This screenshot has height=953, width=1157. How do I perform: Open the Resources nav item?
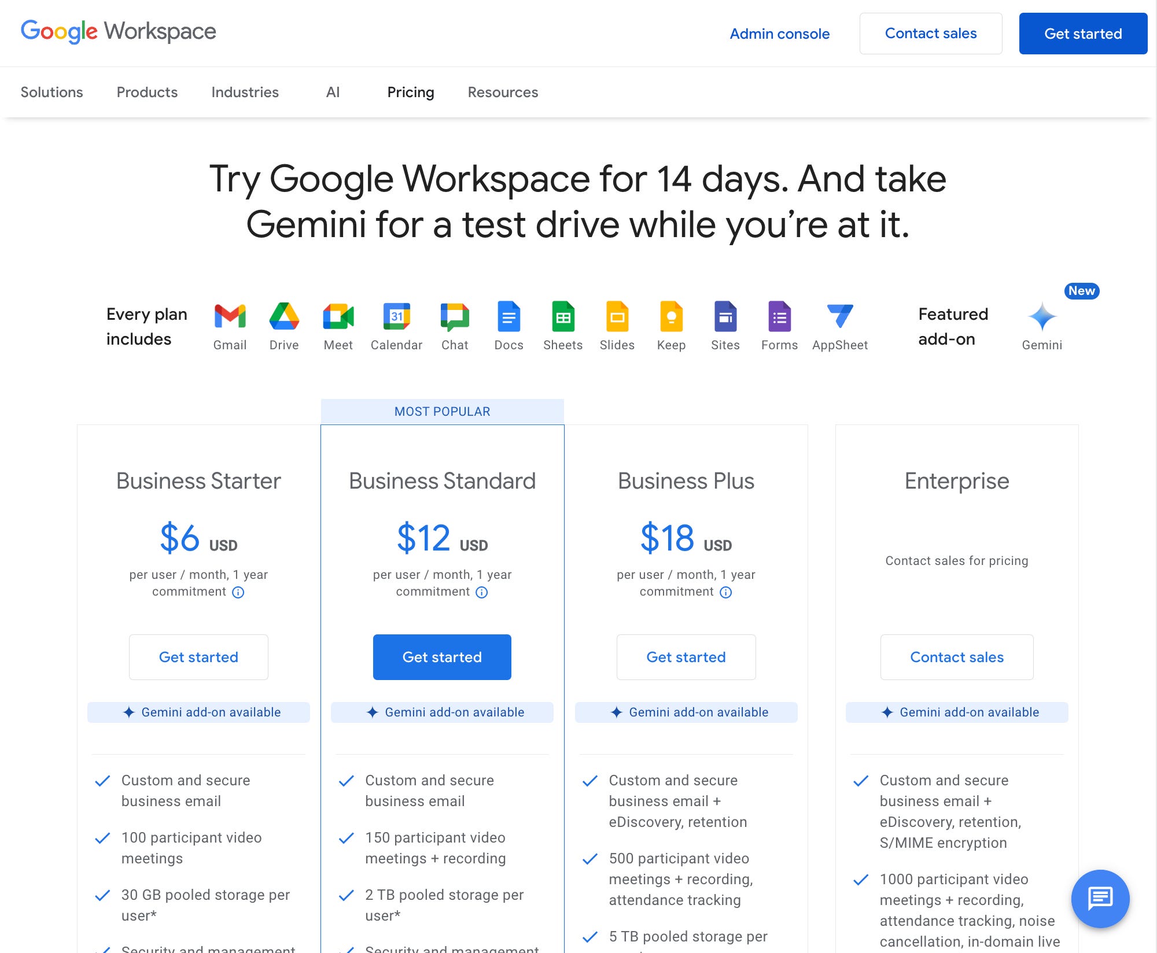point(503,93)
